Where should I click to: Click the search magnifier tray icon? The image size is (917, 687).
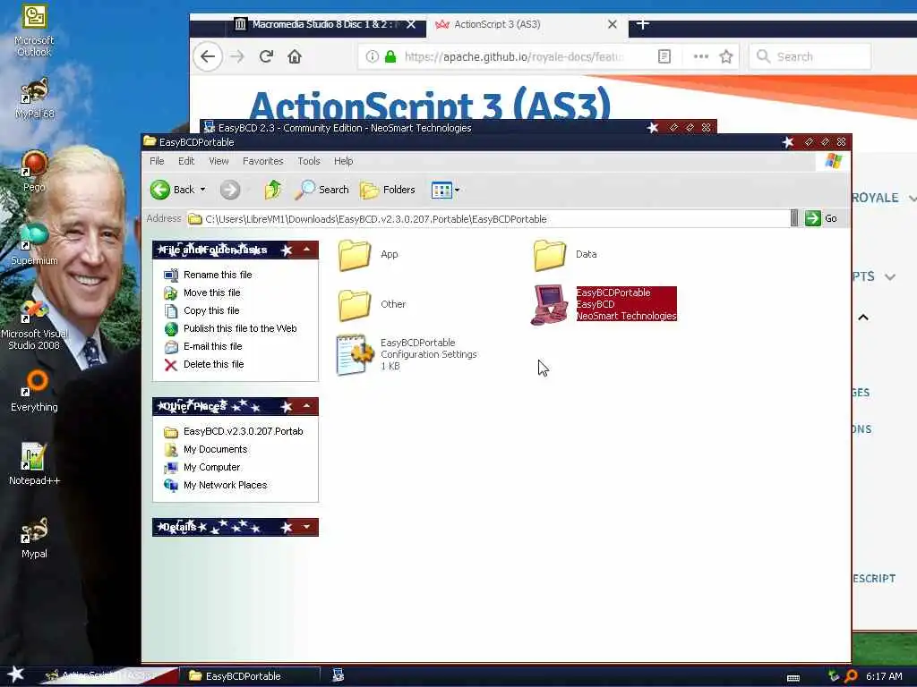pyautogui.click(x=851, y=676)
